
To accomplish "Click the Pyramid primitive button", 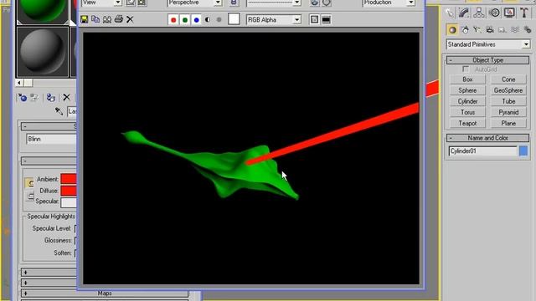I will tap(508, 112).
